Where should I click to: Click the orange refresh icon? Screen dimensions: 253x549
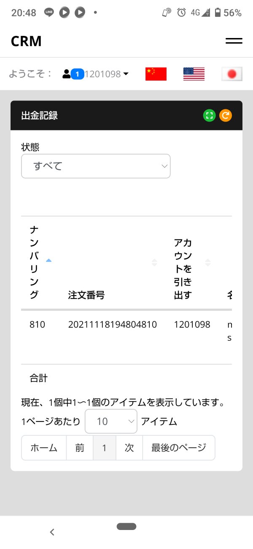226,115
